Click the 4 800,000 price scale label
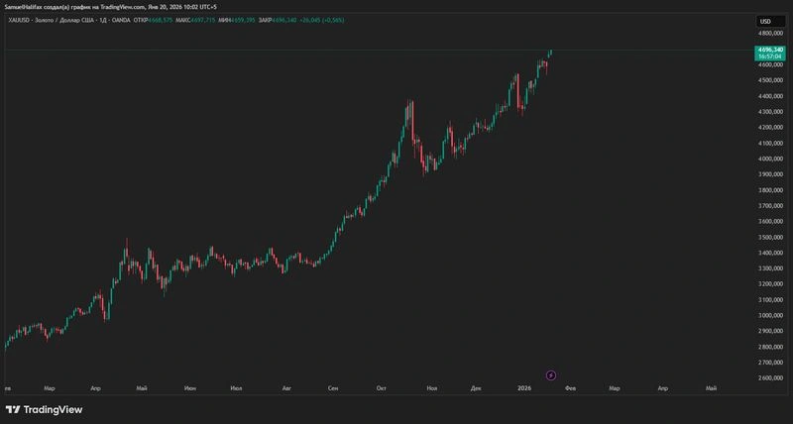The height and width of the screenshot is (424, 793). pyautogui.click(x=770, y=34)
